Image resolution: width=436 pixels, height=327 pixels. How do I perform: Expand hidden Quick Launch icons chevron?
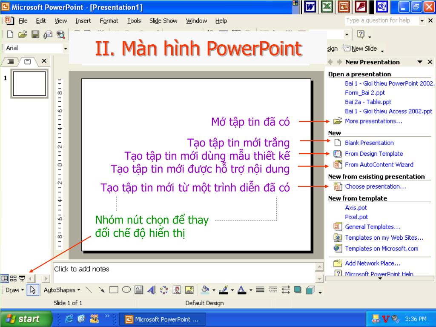click(107, 316)
